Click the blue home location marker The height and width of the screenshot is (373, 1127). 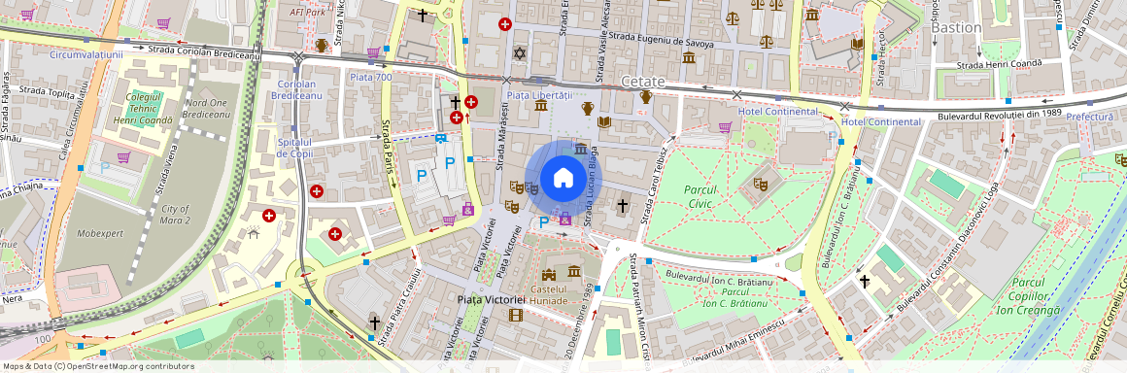tap(563, 178)
